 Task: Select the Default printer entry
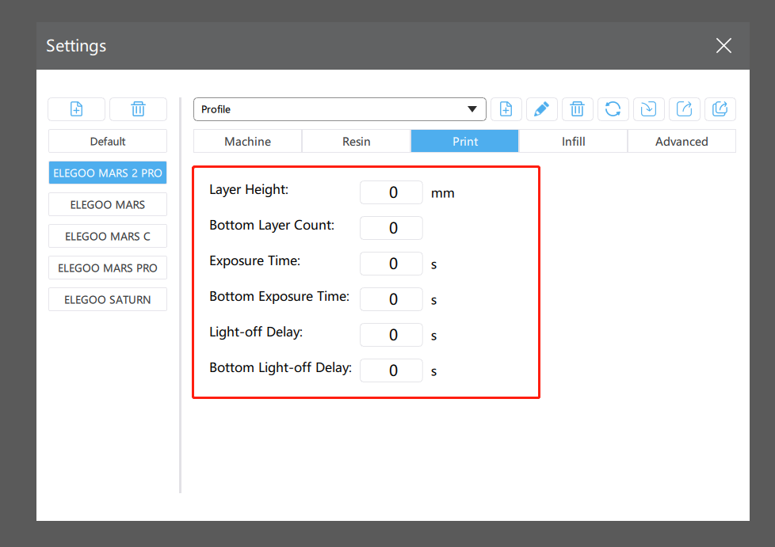pos(108,142)
